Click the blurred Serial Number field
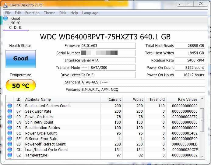The width and height of the screenshot is (211, 165). click(x=108, y=53)
